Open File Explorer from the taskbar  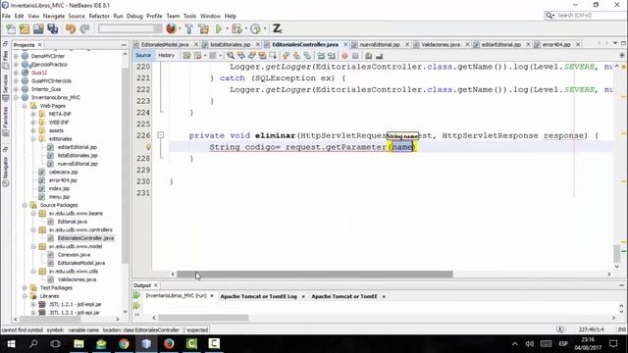(x=78, y=343)
